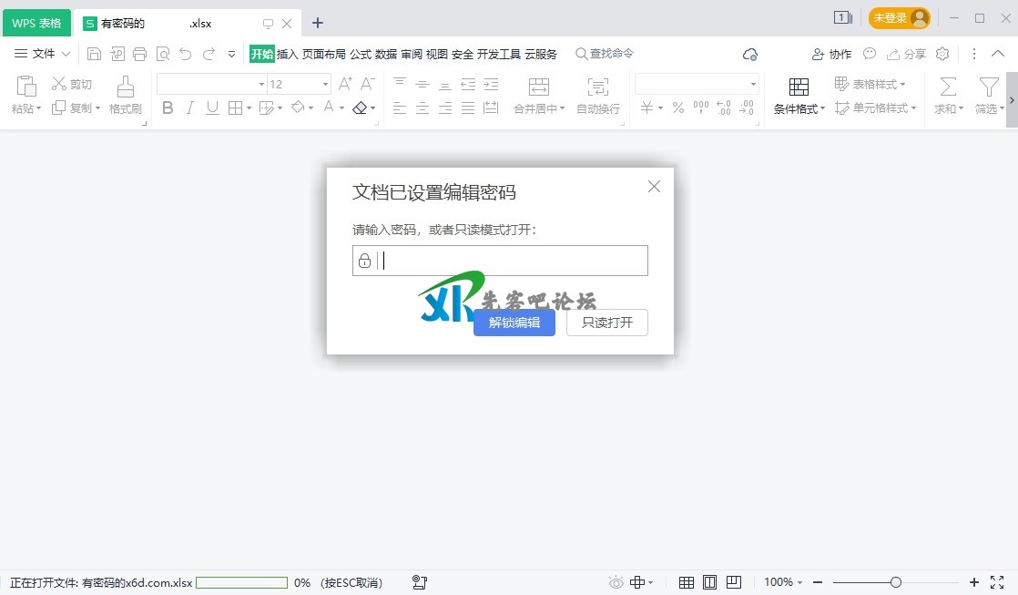Toggle eye protection mode in status bar
Viewport: 1018px width, 595px height.
616,582
